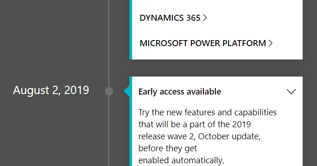The width and height of the screenshot is (317, 166).
Task: Click the teal accent bar of Early access card
Action: click(x=131, y=121)
